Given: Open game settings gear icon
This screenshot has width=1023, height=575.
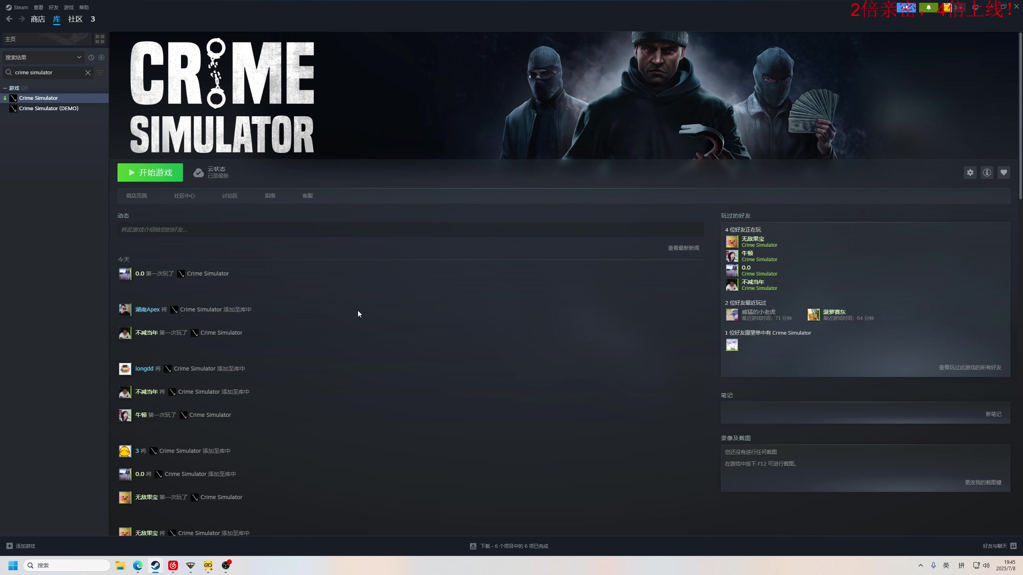Looking at the screenshot, I should click(970, 172).
